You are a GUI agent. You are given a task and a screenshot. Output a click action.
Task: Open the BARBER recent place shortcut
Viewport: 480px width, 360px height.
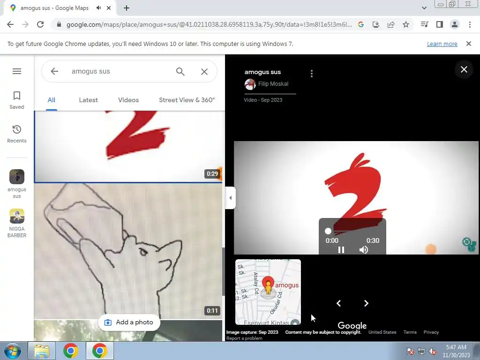click(17, 223)
